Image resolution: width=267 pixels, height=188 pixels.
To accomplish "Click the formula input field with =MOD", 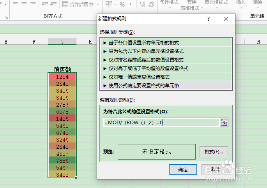I will [x=161, y=122].
